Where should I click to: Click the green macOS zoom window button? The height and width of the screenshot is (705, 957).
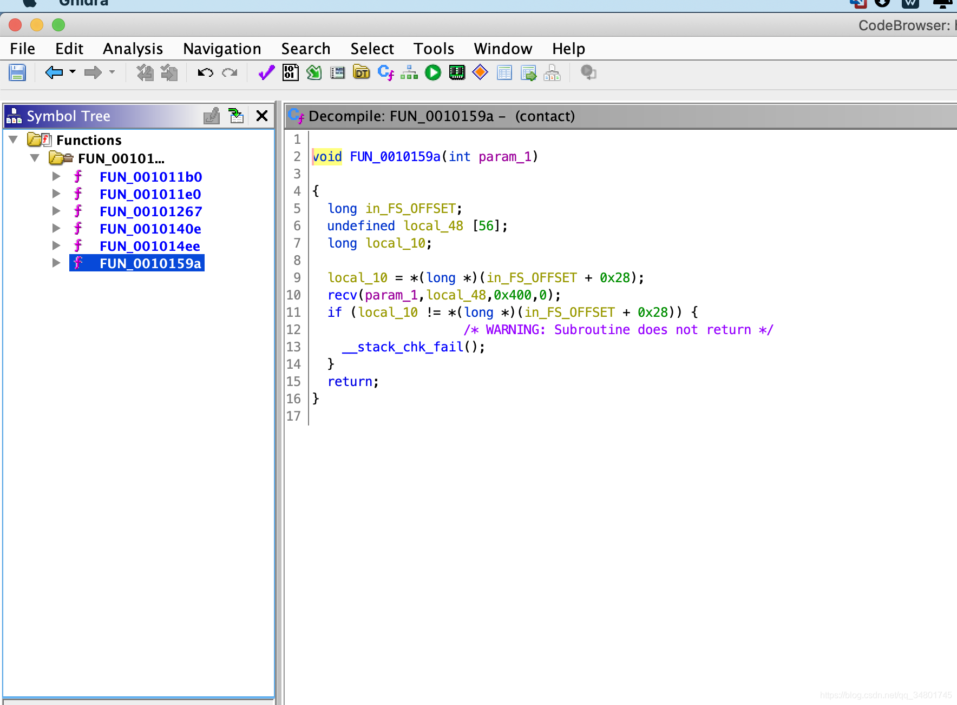click(58, 25)
